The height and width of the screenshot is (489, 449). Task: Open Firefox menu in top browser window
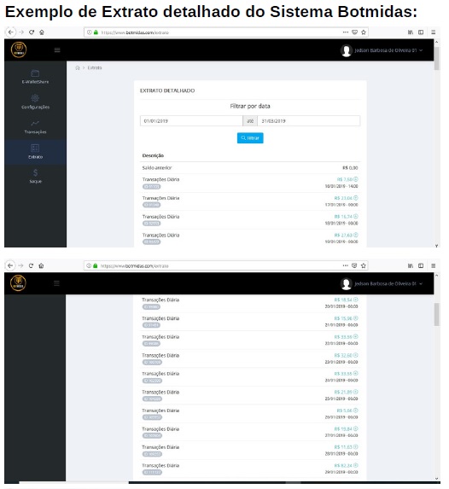(x=434, y=32)
